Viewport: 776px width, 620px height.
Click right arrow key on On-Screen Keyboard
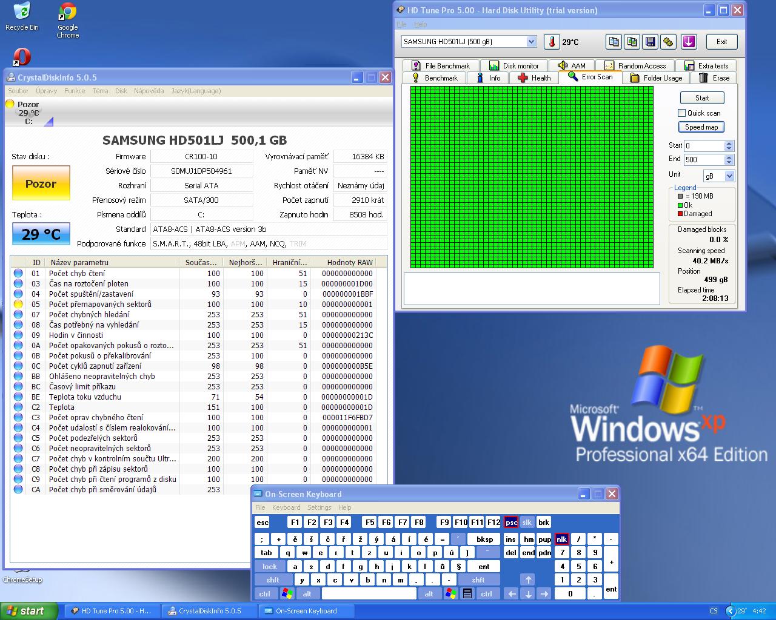pyautogui.click(x=544, y=594)
